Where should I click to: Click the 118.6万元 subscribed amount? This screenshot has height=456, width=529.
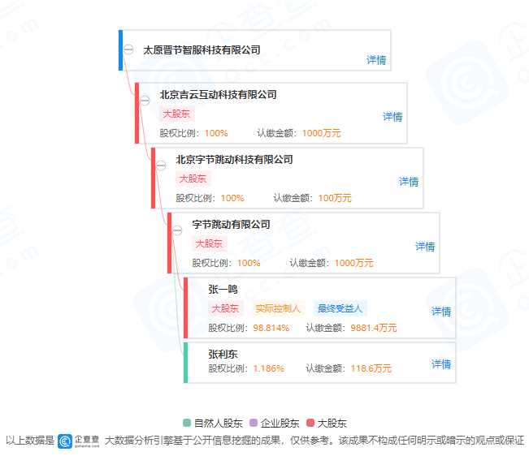point(371,368)
